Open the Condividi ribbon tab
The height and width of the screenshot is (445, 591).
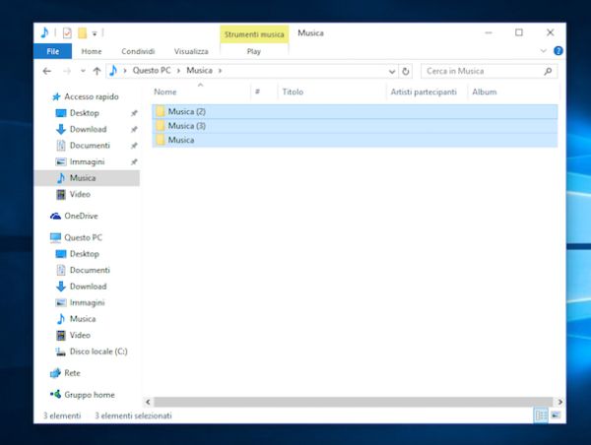click(x=137, y=51)
